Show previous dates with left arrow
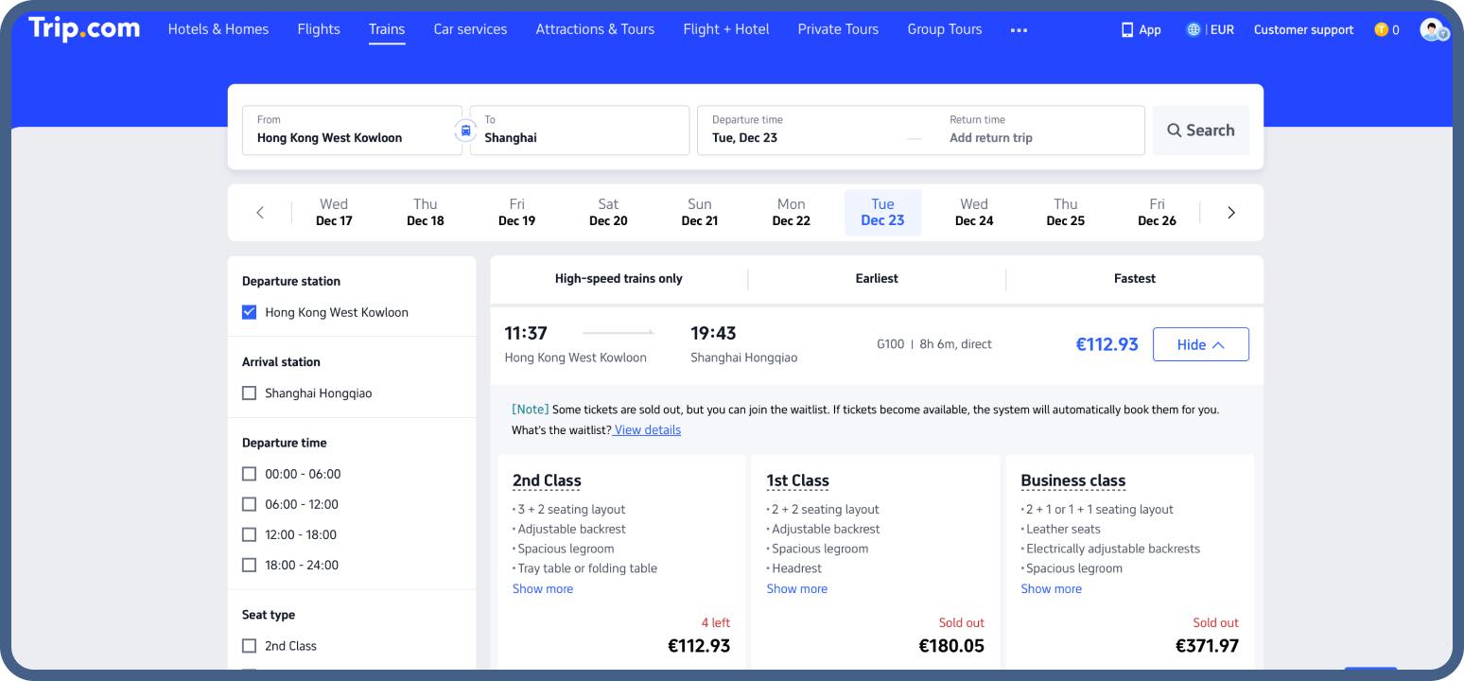The width and height of the screenshot is (1464, 681). pyautogui.click(x=260, y=213)
